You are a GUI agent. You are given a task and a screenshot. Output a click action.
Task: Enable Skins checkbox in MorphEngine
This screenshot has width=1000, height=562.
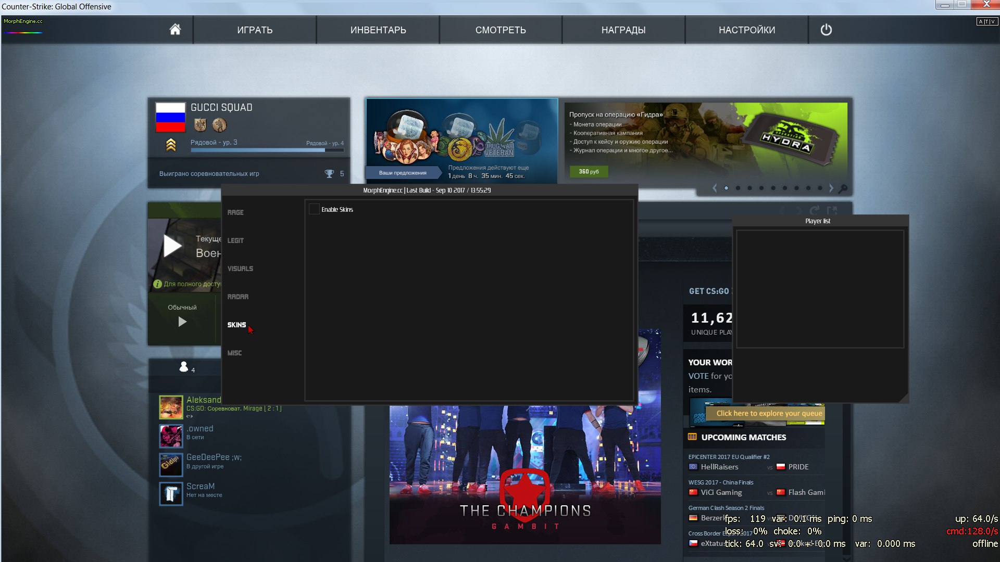(x=314, y=209)
